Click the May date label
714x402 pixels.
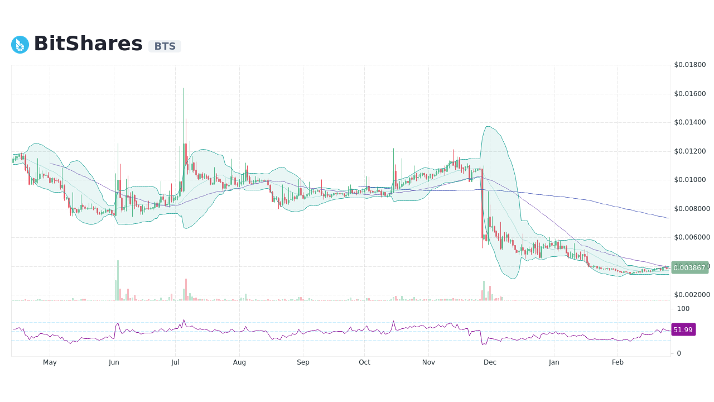pyautogui.click(x=50, y=362)
